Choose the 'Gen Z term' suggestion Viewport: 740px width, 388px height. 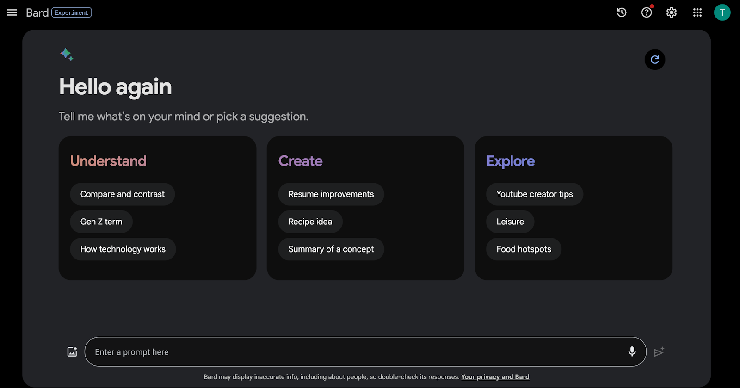[101, 222]
